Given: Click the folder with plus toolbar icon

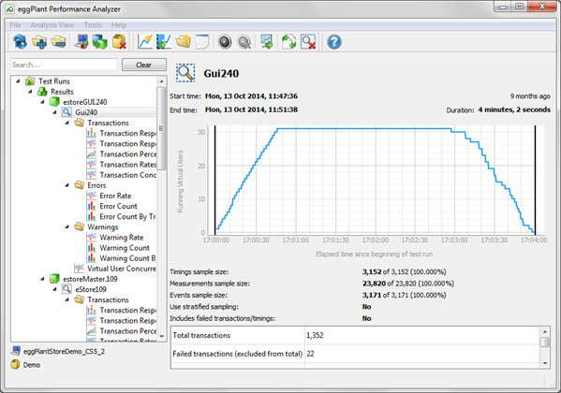Looking at the screenshot, I should coord(39,42).
